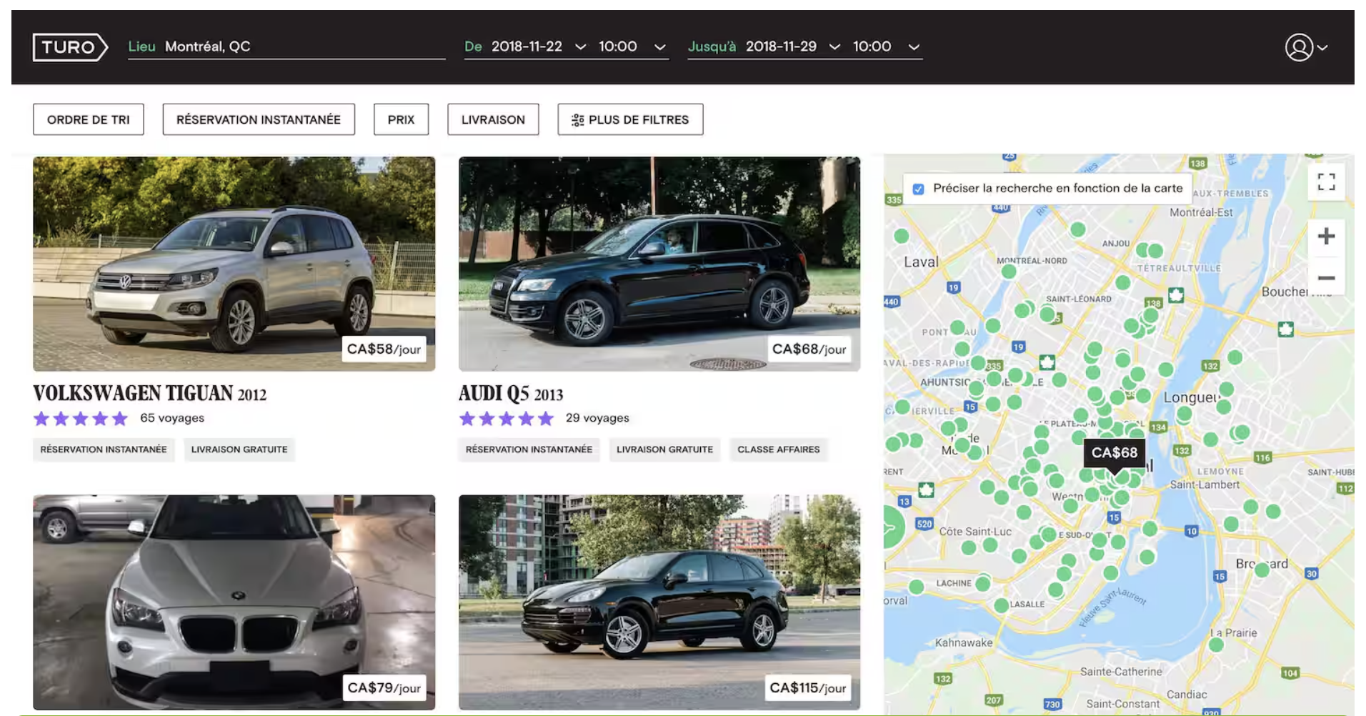Click the Audi Q5's Livraison gratuite tag
Image resolution: width=1366 pixels, height=716 pixels.
(x=664, y=449)
